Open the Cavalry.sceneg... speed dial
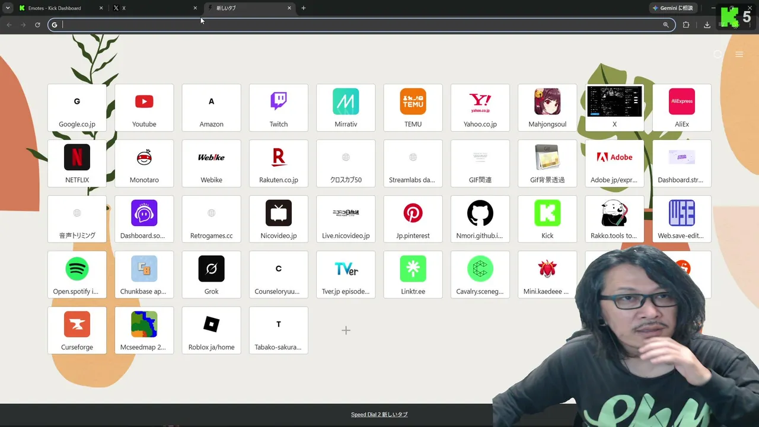This screenshot has width=759, height=427. (x=480, y=275)
